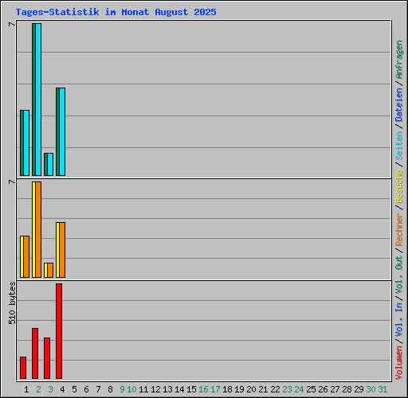Click the Rechner legend label

(399, 229)
